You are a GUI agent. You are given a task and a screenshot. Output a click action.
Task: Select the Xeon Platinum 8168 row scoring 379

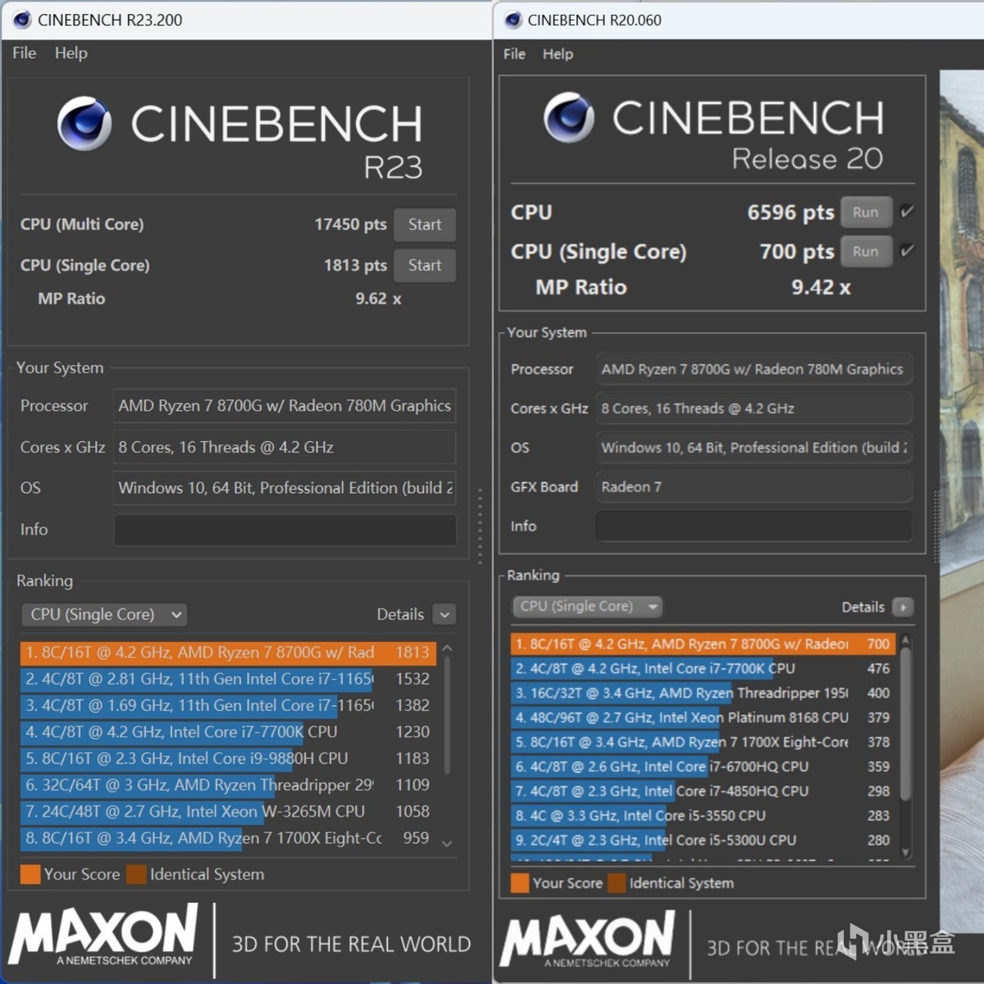click(x=704, y=717)
